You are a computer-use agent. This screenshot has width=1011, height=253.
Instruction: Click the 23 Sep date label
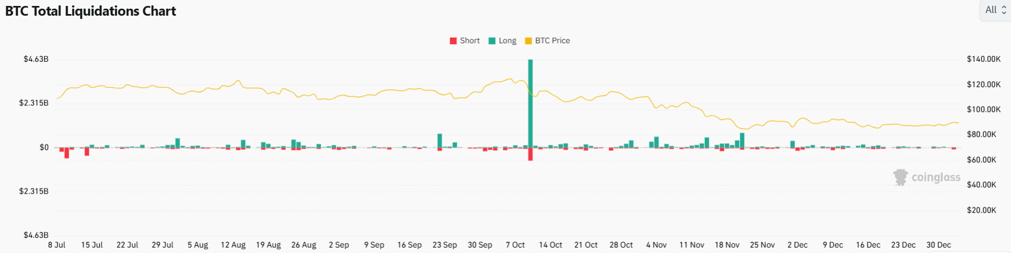coord(444,245)
